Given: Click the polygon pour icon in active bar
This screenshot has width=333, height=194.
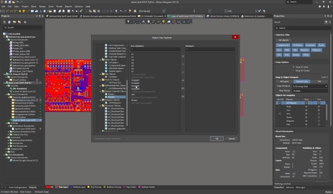Looking at the screenshot, I should point(169,22).
